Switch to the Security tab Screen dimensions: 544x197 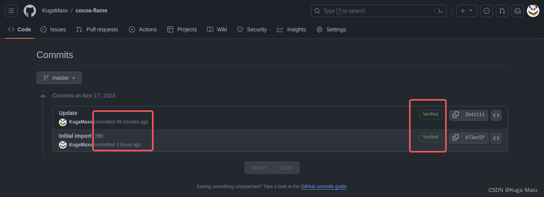tap(252, 29)
